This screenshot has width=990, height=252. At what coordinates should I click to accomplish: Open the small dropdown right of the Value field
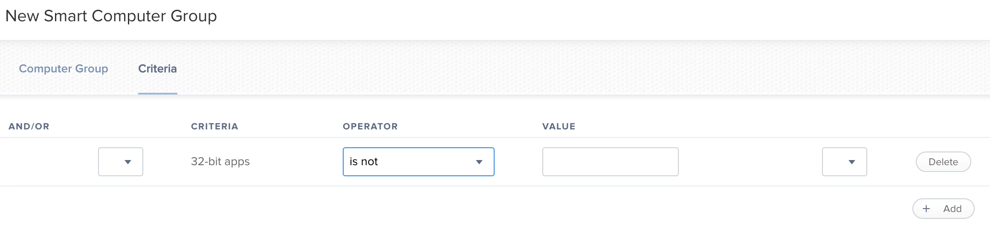click(x=845, y=162)
